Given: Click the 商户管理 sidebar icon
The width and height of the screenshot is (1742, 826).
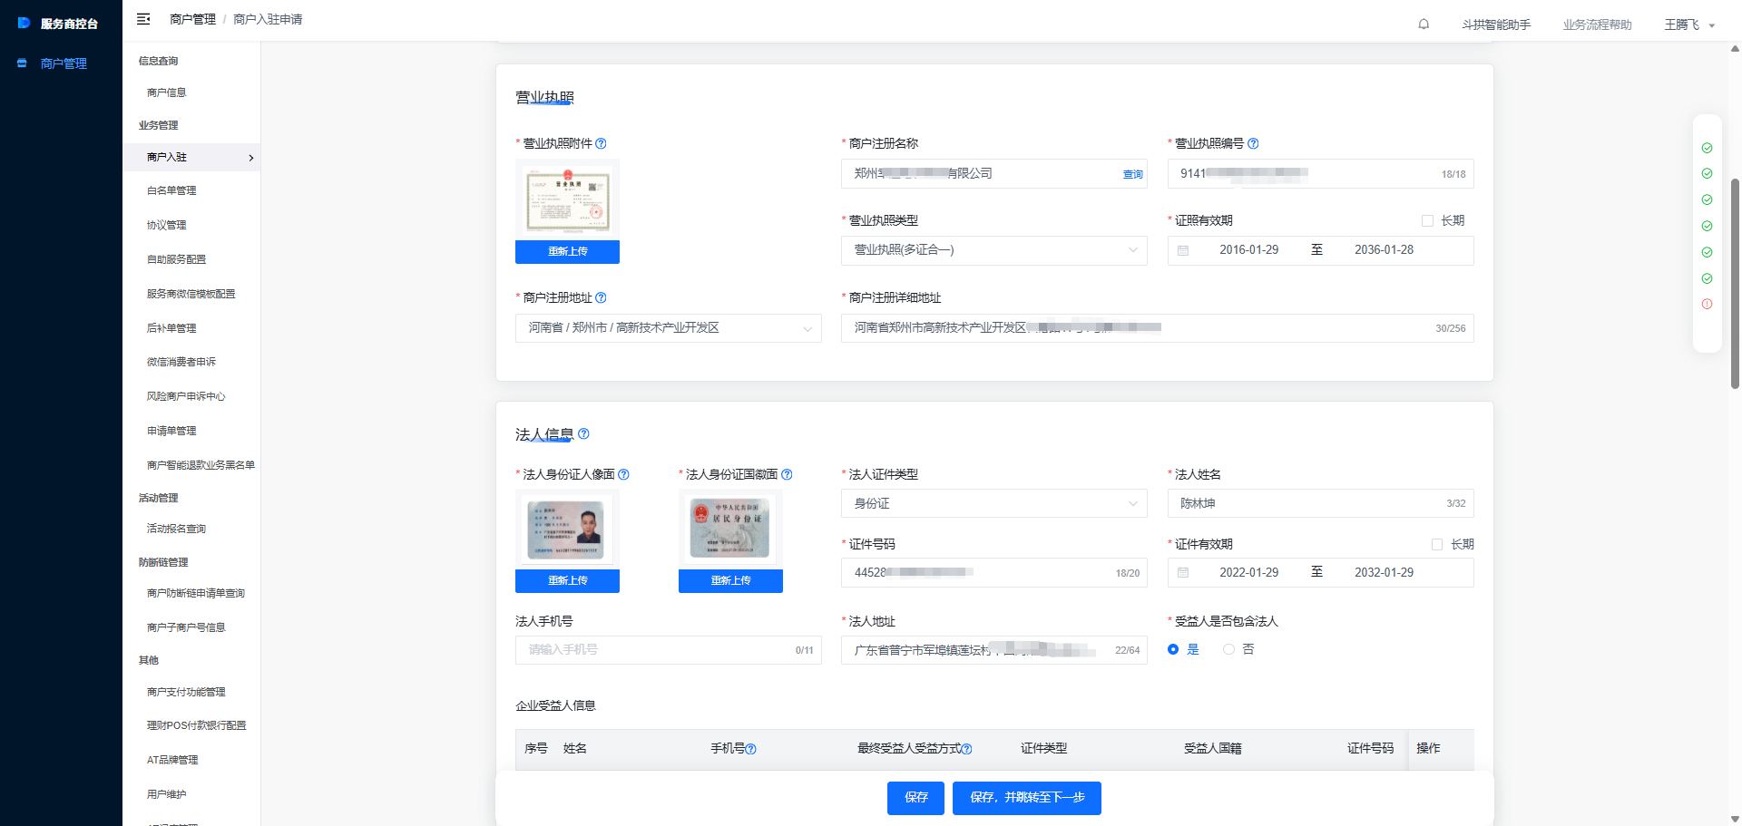Looking at the screenshot, I should coord(22,63).
